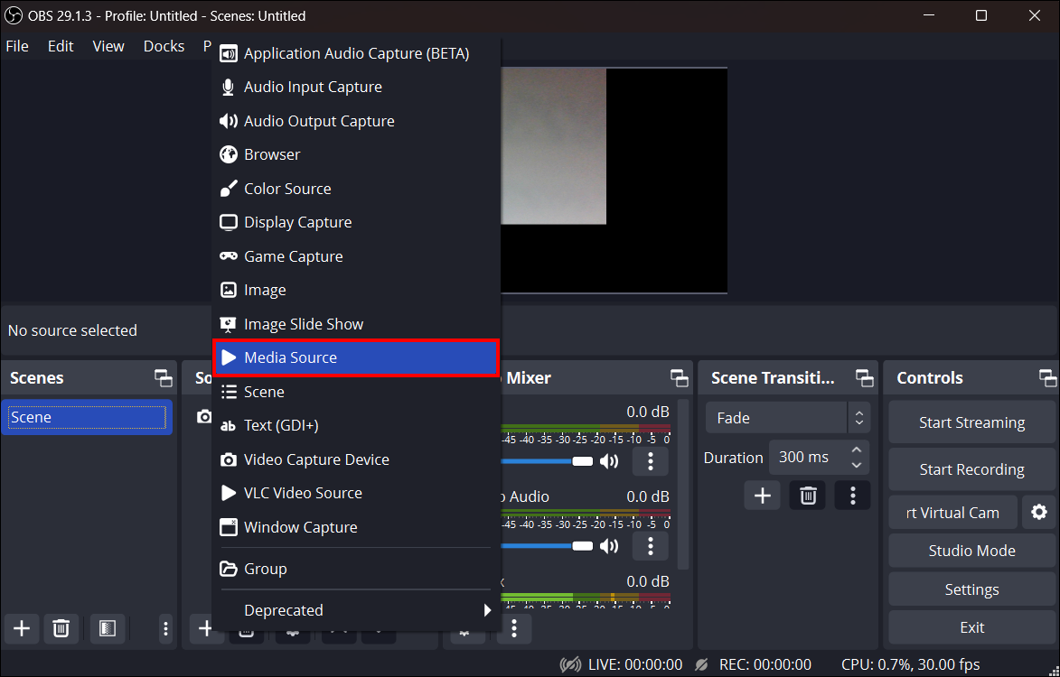
Task: Open virtual camera settings gear
Action: click(x=1038, y=513)
